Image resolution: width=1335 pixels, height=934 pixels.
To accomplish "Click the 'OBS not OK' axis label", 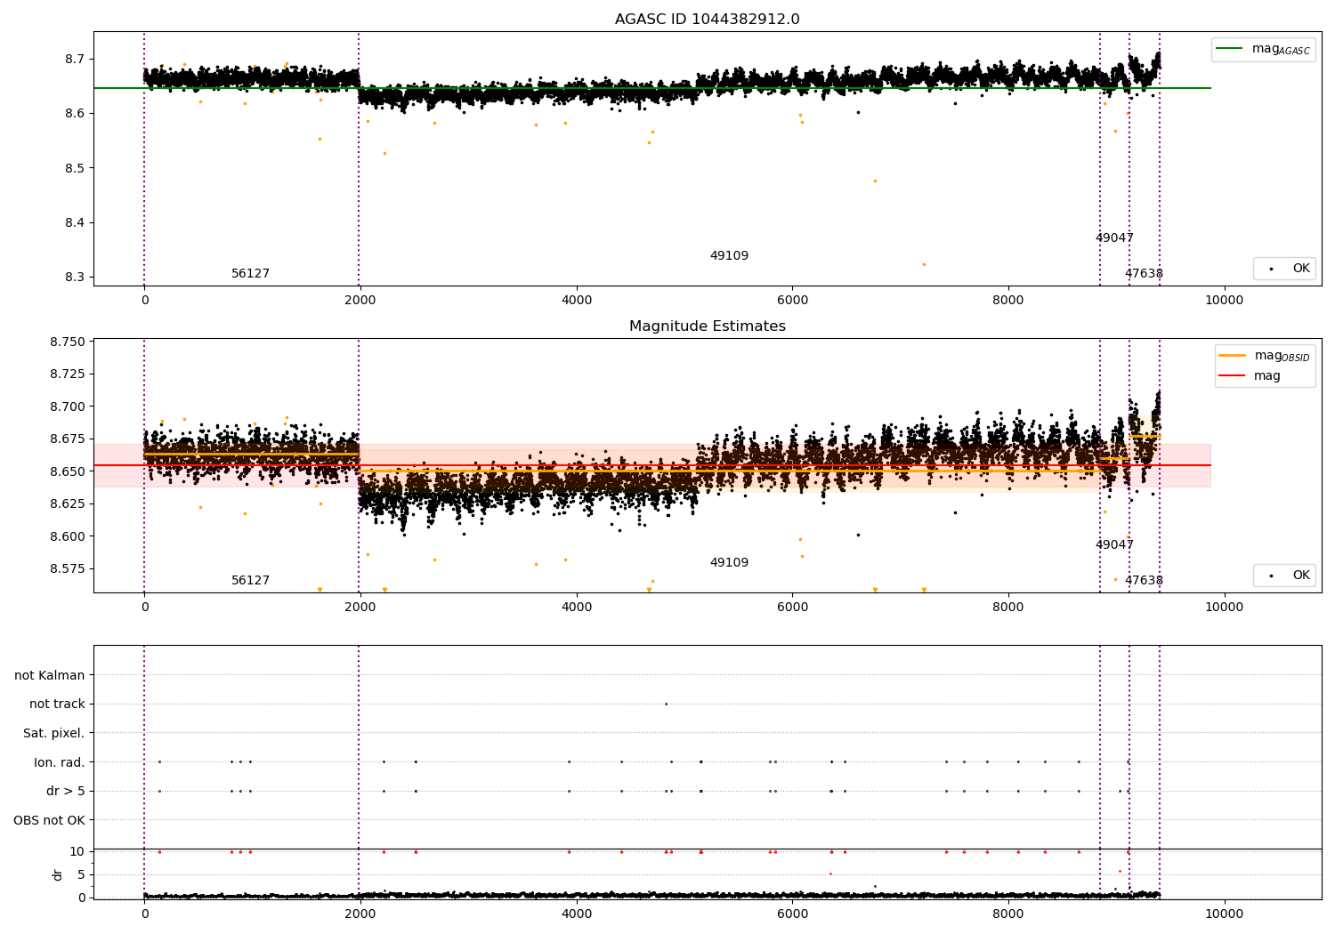I will (49, 820).
